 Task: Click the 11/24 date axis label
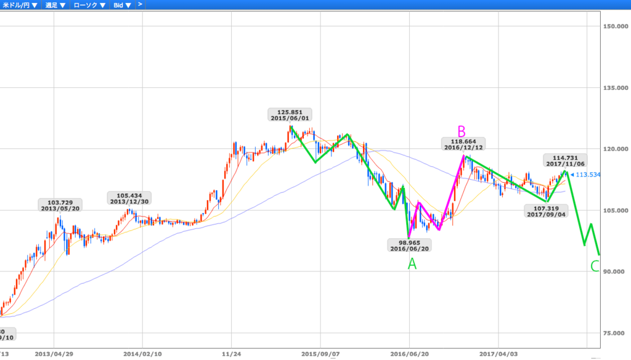(232, 354)
